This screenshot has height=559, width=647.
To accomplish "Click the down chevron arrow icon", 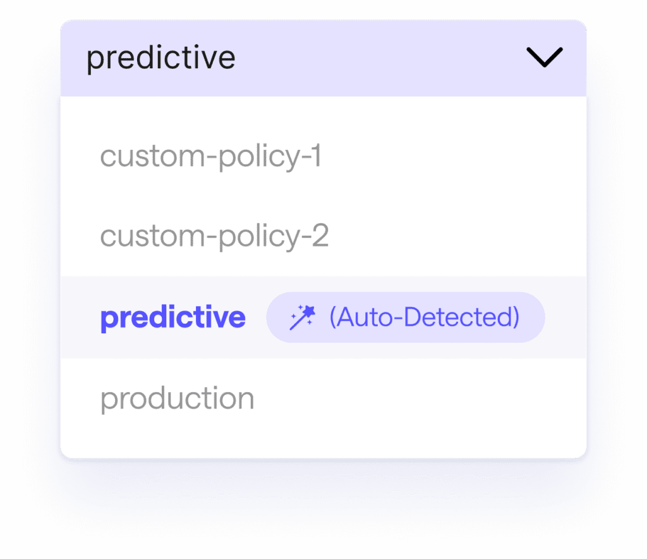I will point(544,58).
